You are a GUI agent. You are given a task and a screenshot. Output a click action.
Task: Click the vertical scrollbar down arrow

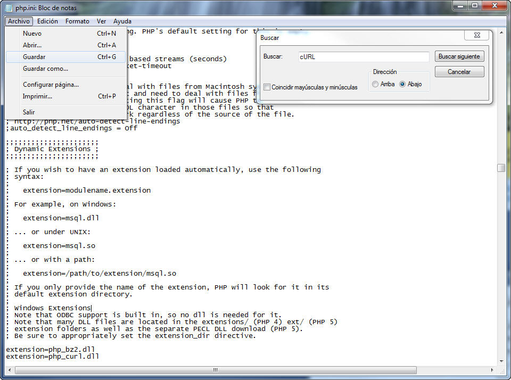501,361
